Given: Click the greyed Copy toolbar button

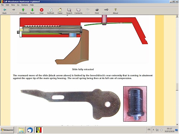Looking at the screenshot, I should click(x=88, y=11).
